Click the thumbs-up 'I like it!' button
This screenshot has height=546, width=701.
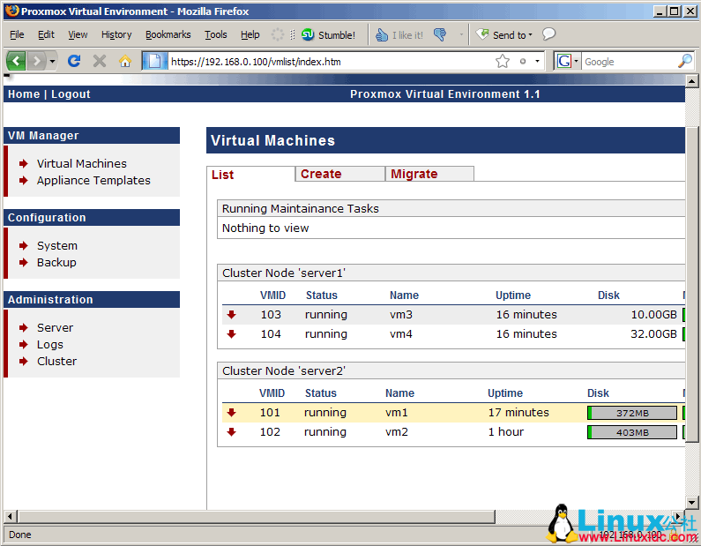tap(399, 35)
